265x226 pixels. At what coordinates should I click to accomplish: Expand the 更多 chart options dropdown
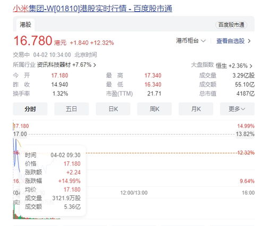(237, 109)
